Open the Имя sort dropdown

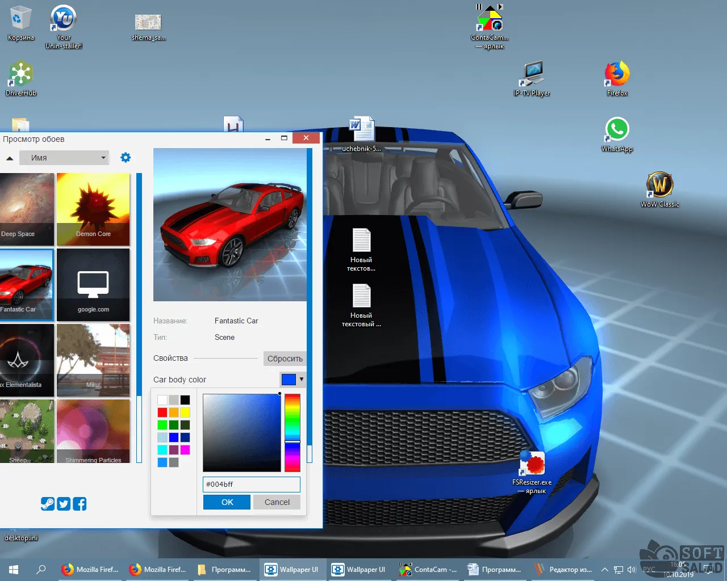64,158
